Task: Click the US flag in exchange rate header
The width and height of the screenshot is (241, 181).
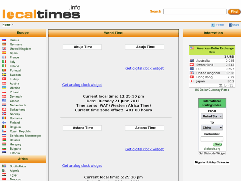Action: (192, 48)
